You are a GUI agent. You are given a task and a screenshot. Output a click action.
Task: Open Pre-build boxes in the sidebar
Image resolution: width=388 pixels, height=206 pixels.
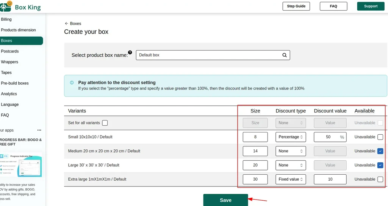click(15, 83)
